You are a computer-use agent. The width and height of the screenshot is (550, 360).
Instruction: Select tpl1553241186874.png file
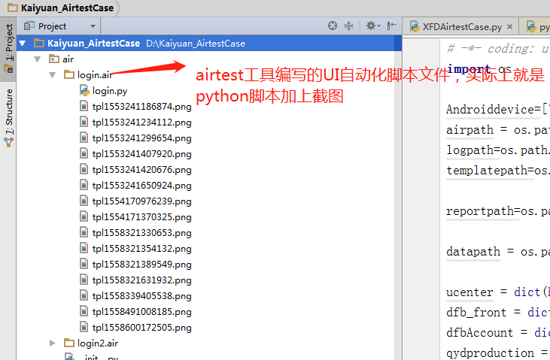pyautogui.click(x=141, y=107)
